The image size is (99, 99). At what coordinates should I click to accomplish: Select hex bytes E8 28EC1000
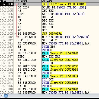[27, 66]
